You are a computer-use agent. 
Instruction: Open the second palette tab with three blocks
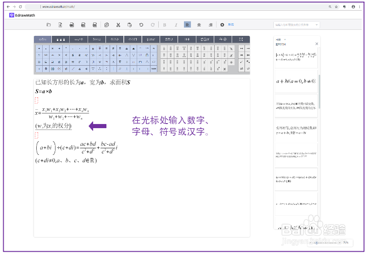(61, 39)
